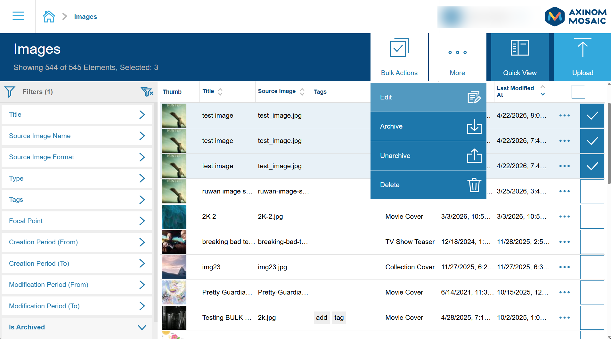611x339 pixels.
Task: Toggle Quick View mode
Action: point(519,57)
